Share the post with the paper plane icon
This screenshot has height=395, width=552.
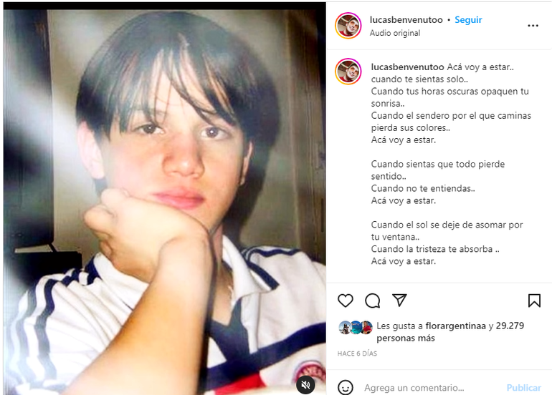399,300
